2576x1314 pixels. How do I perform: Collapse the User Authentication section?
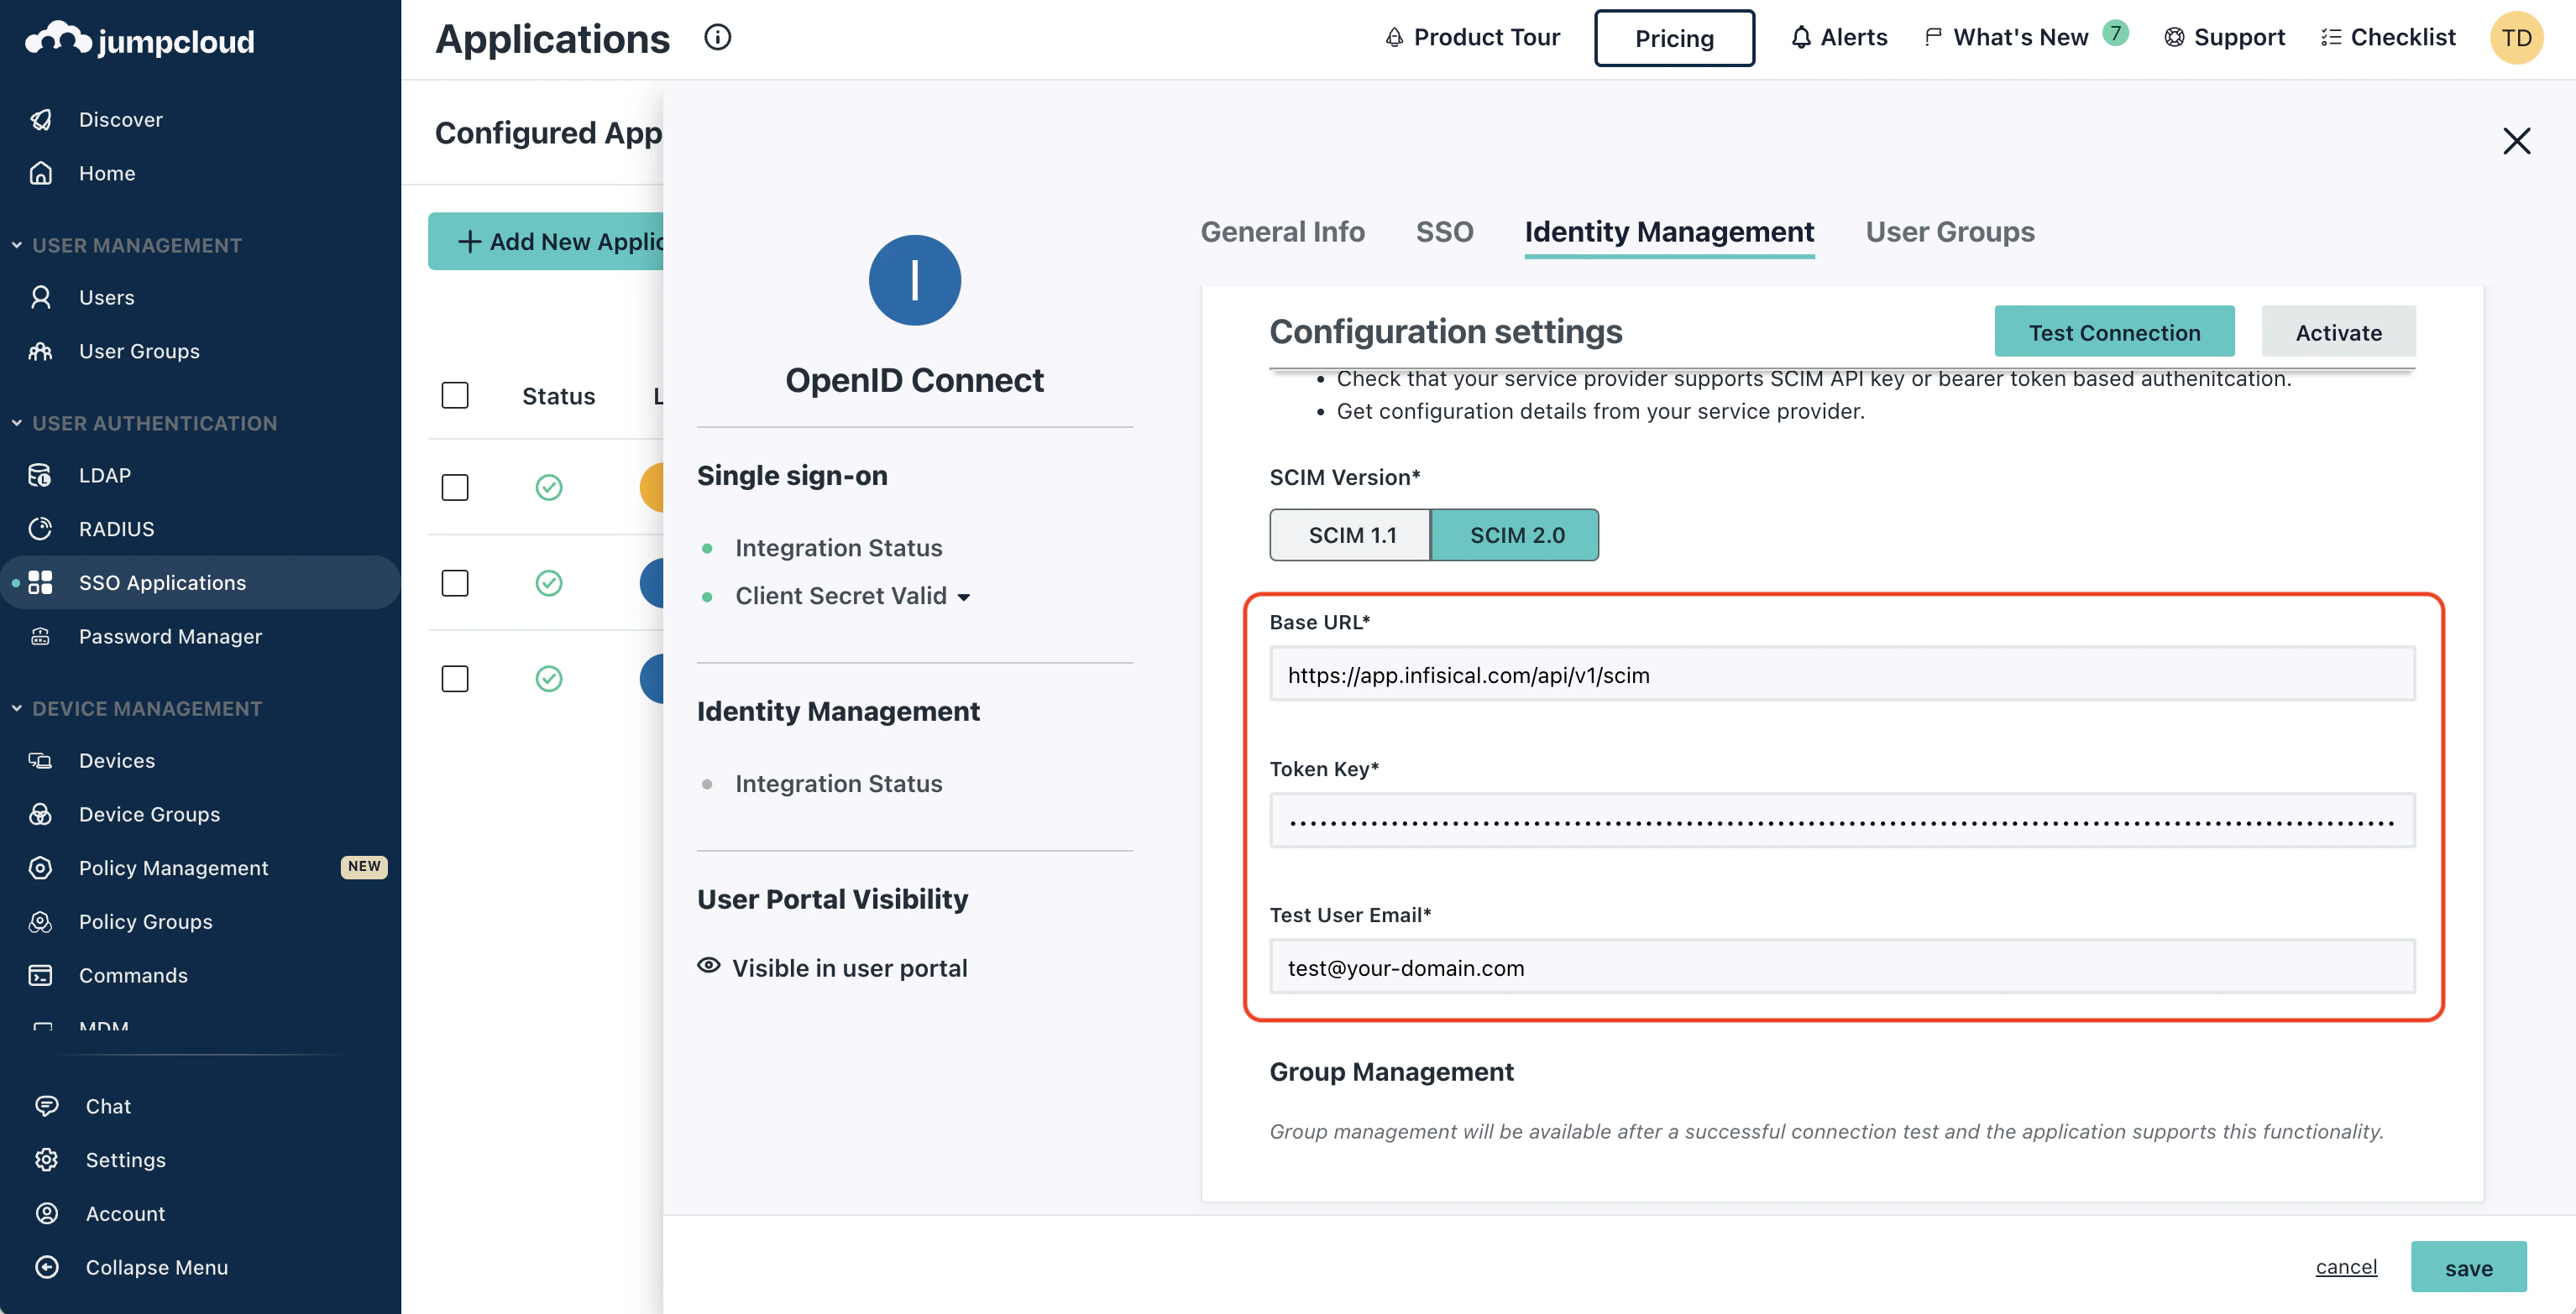(17, 423)
